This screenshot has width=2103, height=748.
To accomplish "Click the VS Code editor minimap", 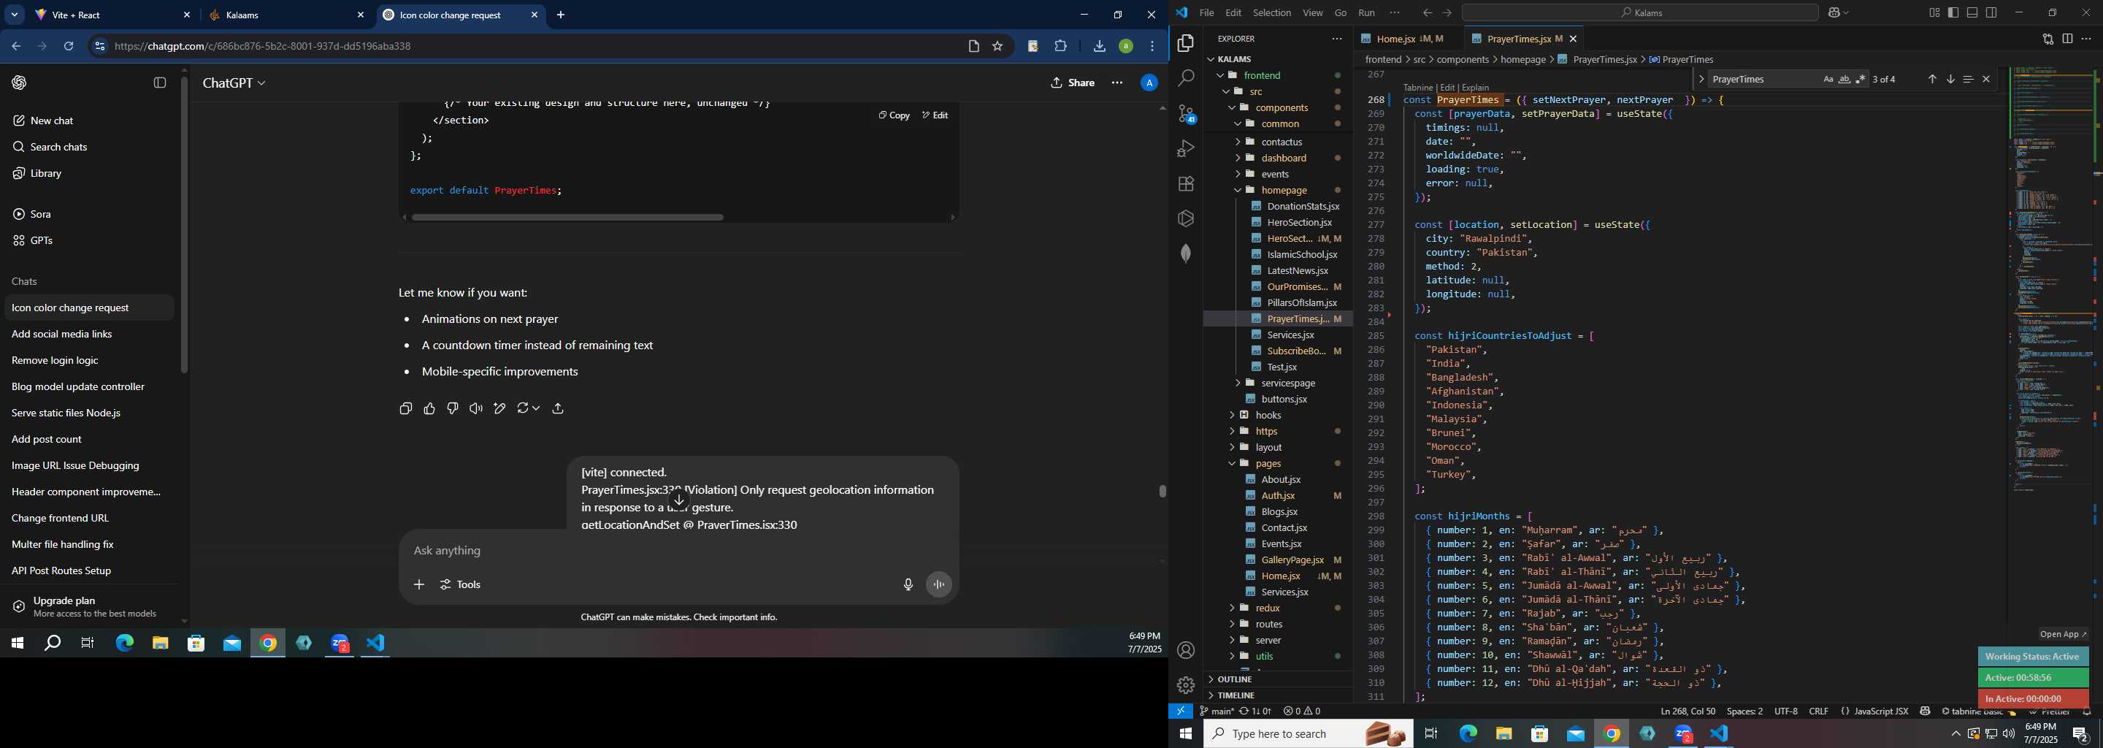I will click(x=2052, y=278).
